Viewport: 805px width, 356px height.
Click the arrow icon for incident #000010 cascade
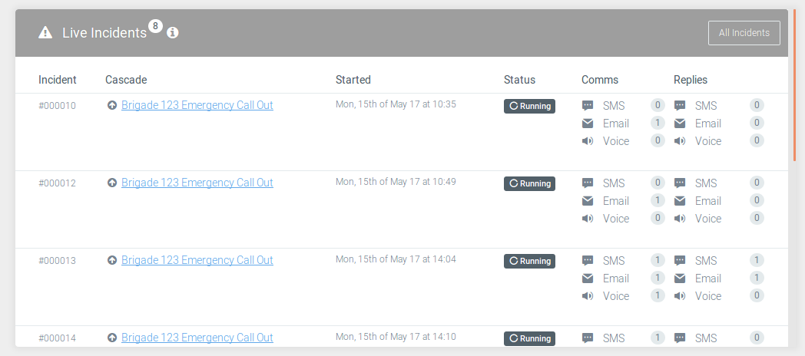point(112,106)
